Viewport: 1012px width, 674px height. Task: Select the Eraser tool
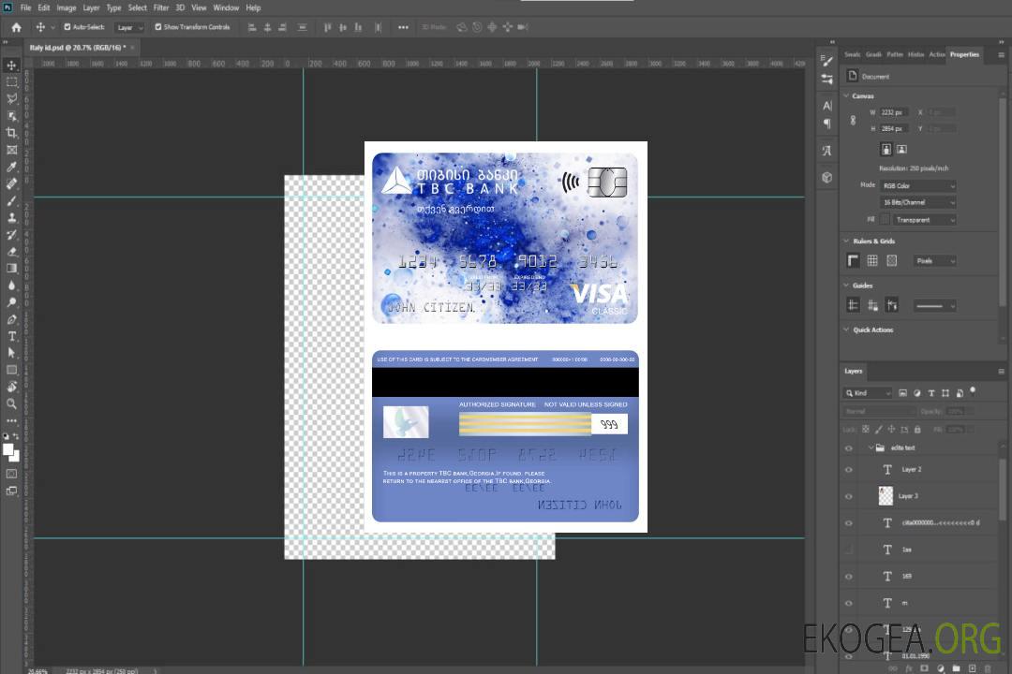point(11,252)
